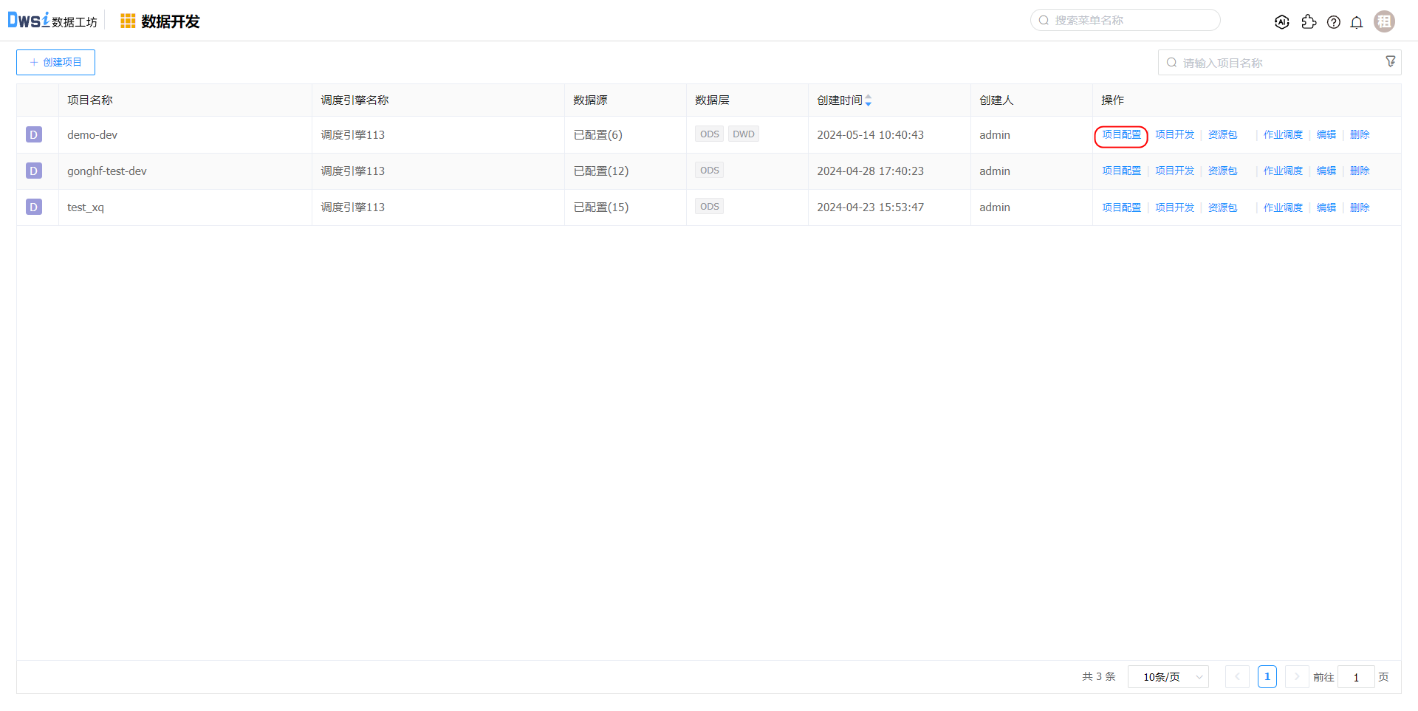
Task: Click the DWSi 数据工坊 logo
Action: tap(52, 21)
